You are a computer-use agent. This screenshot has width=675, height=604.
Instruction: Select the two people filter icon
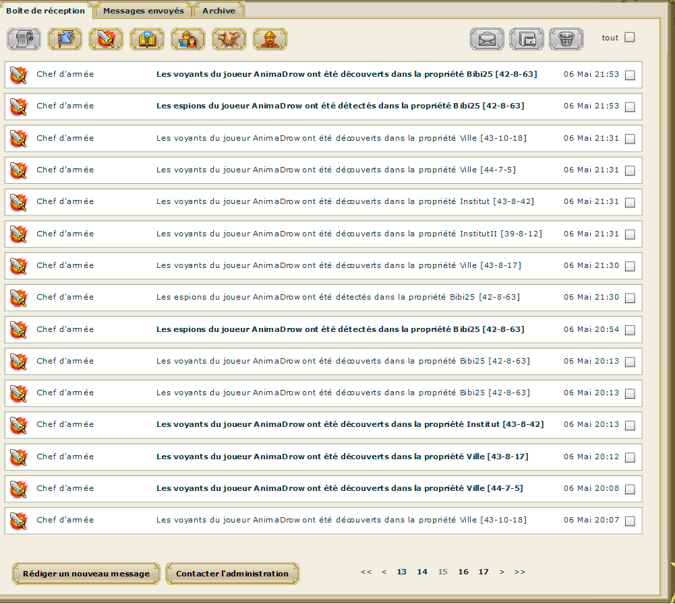click(x=188, y=39)
